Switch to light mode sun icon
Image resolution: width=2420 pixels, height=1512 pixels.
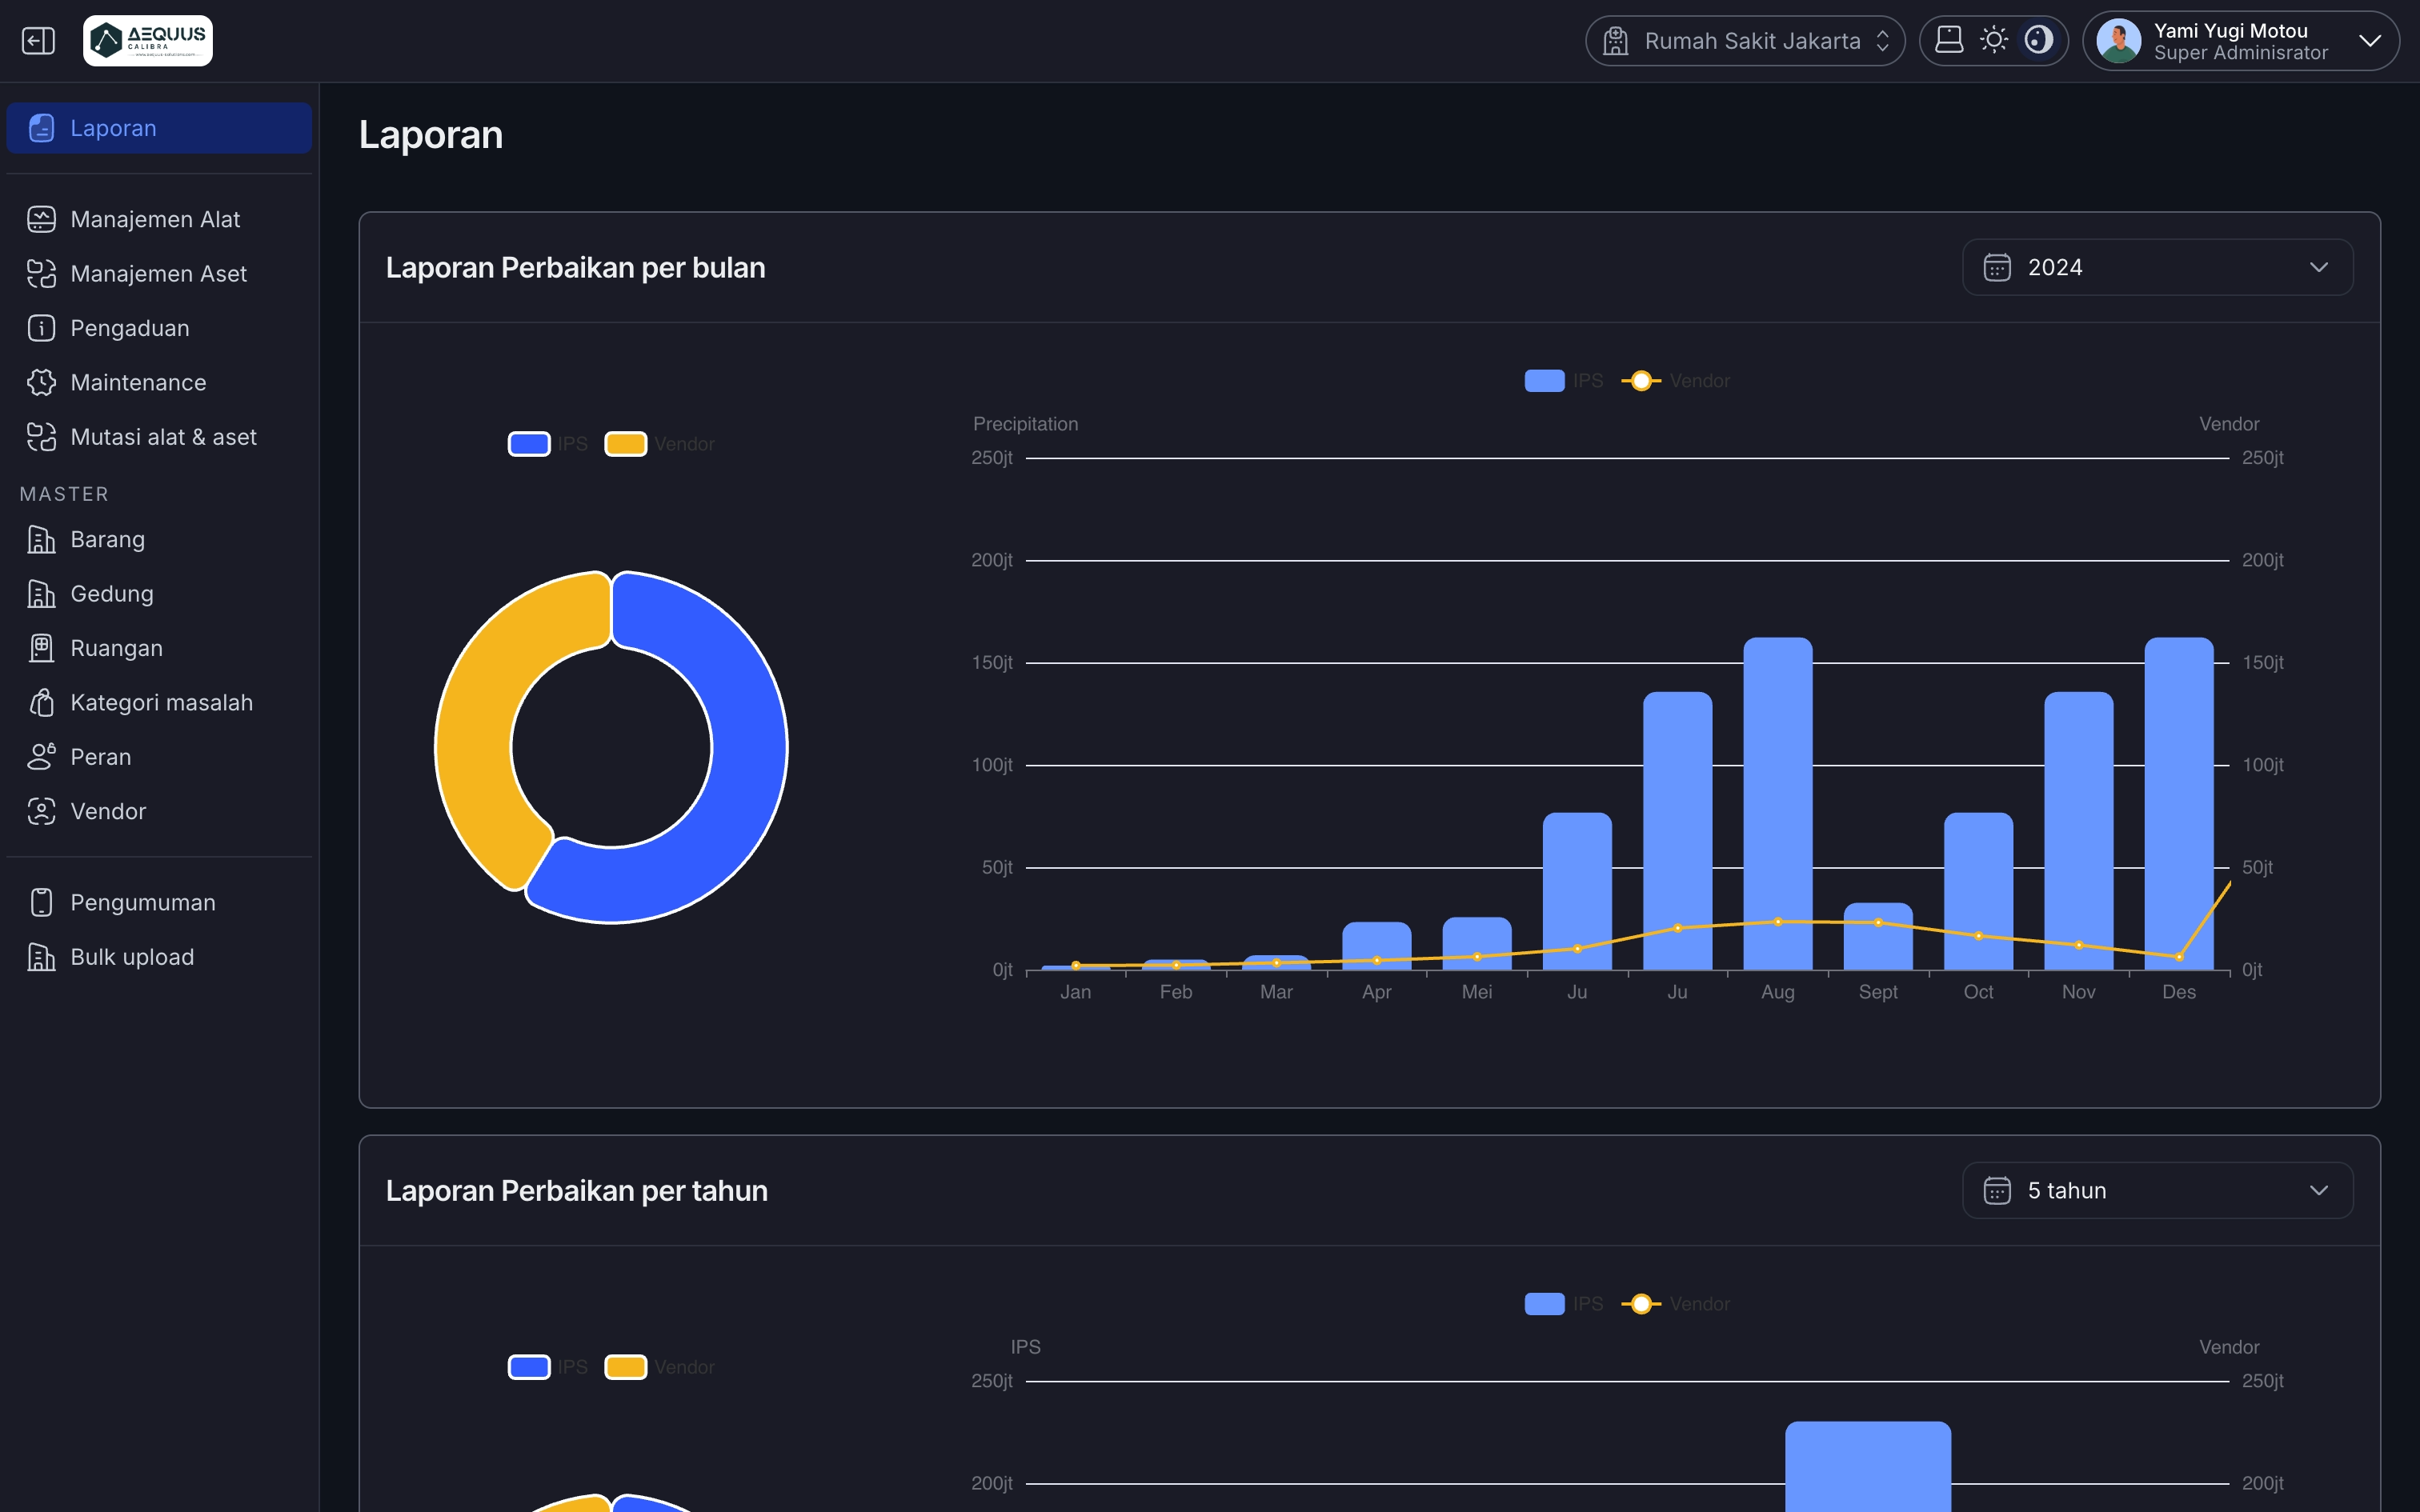click(1994, 40)
